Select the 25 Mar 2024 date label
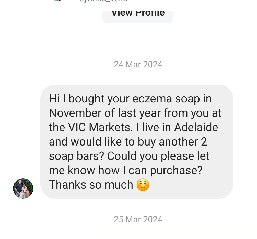 tap(138, 220)
